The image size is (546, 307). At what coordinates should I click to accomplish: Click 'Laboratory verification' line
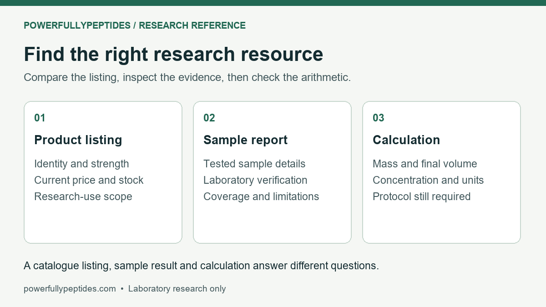[255, 180]
